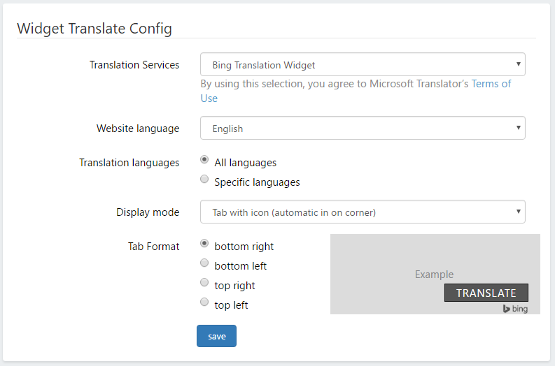This screenshot has width=555, height=366.
Task: Click the Tab Format label
Action: [153, 247]
